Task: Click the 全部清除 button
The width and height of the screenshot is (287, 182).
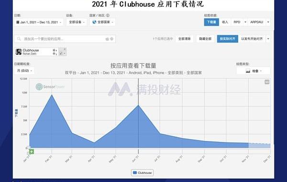Action: [184, 39]
